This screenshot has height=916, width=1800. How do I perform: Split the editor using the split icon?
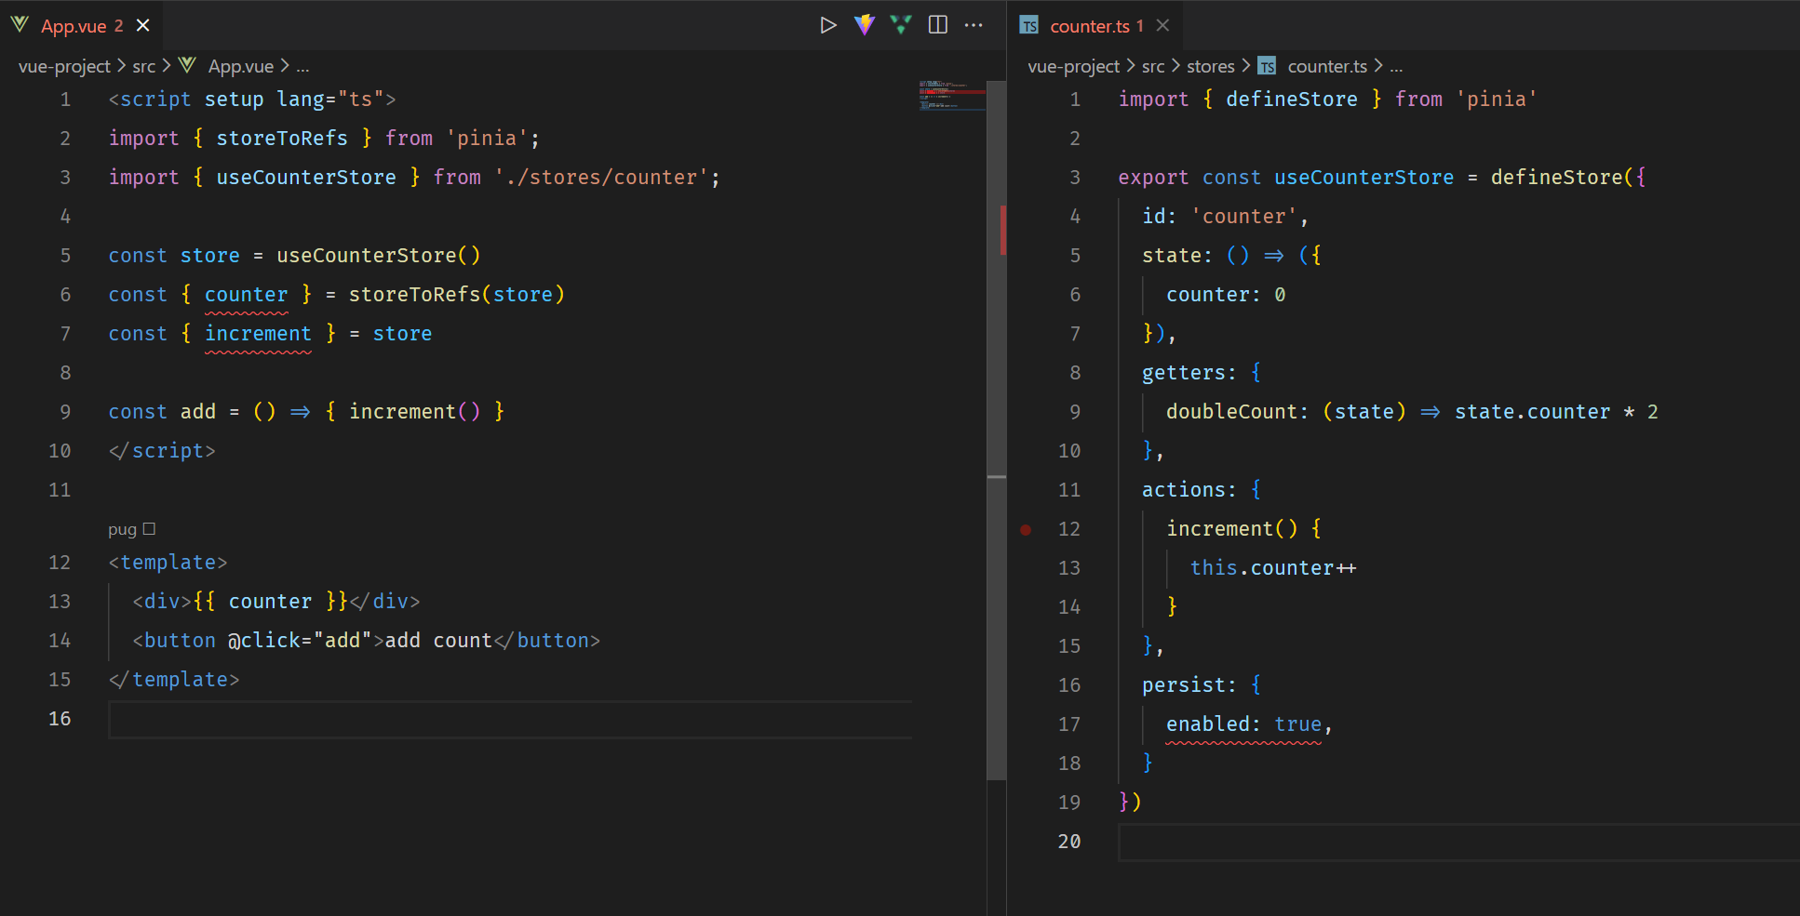click(938, 25)
